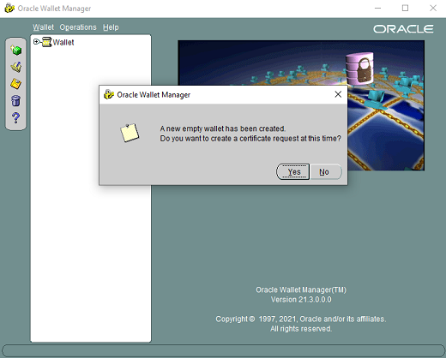Click the Copyright 1997, 2021 Oracle text
Screen dimensions: 446x358
tap(301, 319)
